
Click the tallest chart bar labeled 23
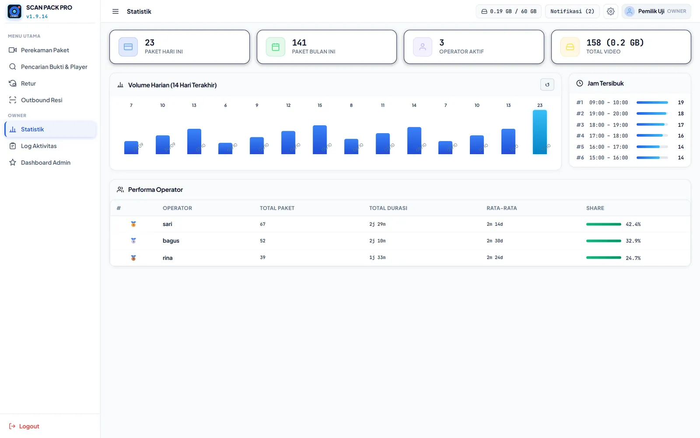(540, 132)
